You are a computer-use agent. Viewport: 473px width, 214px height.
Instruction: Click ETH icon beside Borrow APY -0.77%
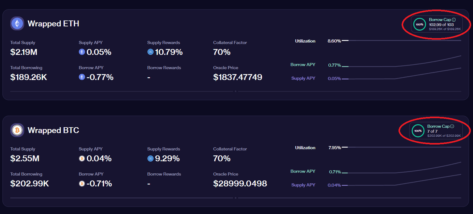(82, 77)
